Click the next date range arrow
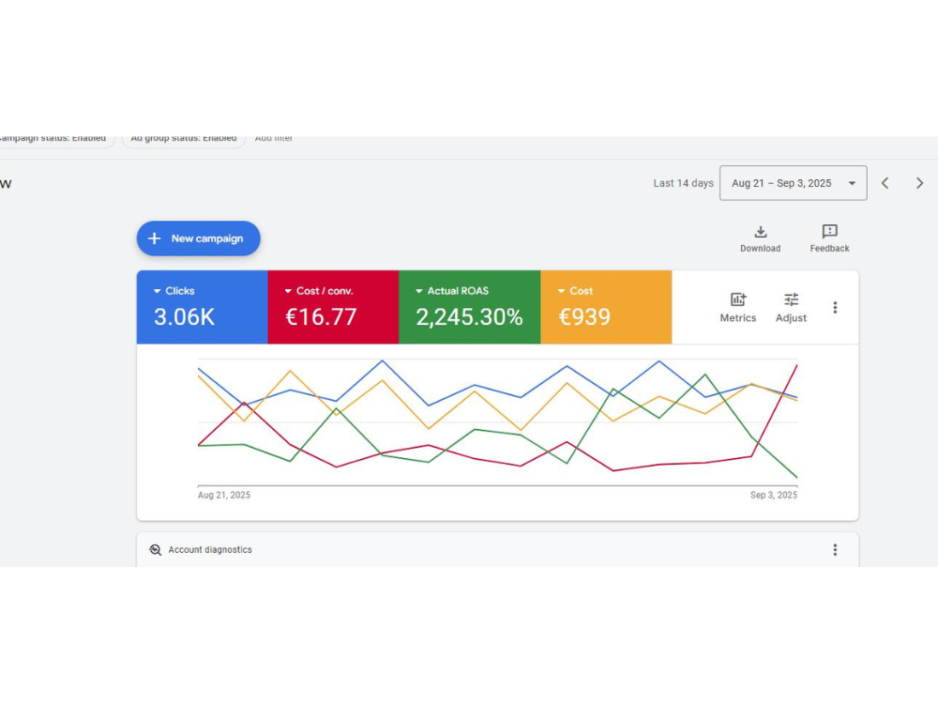The width and height of the screenshot is (938, 704). [920, 183]
